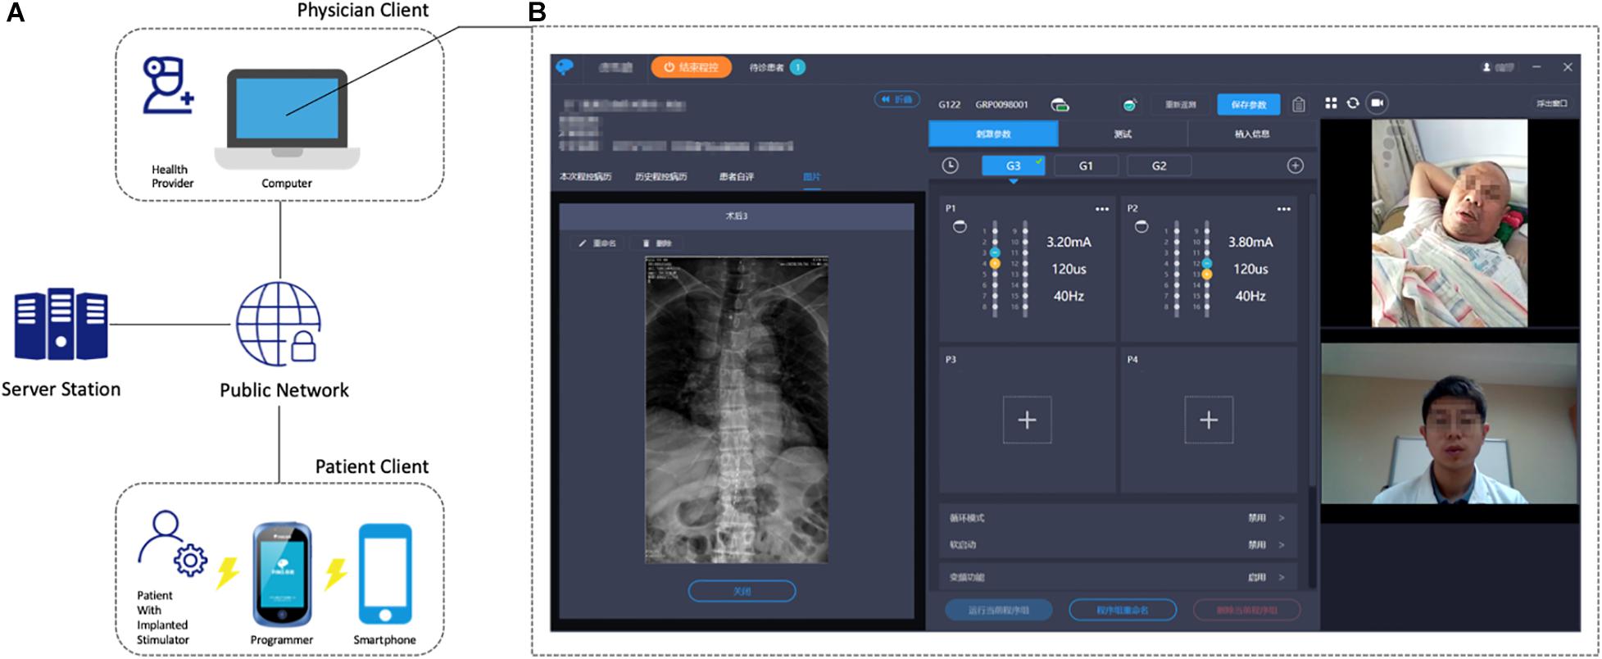Click the physician's video feed
Viewport: 1602px width, 659px height.
click(1449, 423)
